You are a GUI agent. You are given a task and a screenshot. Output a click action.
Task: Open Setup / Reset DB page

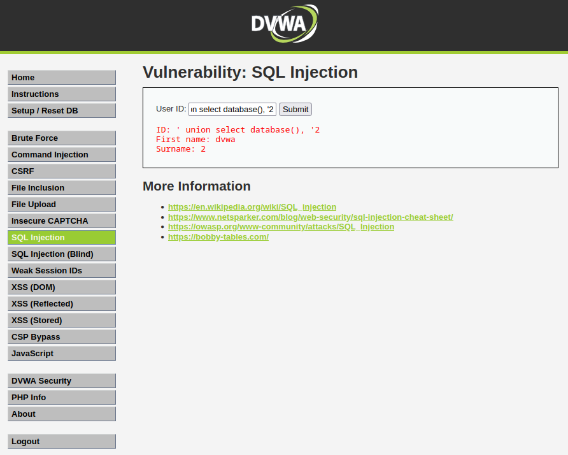point(62,111)
